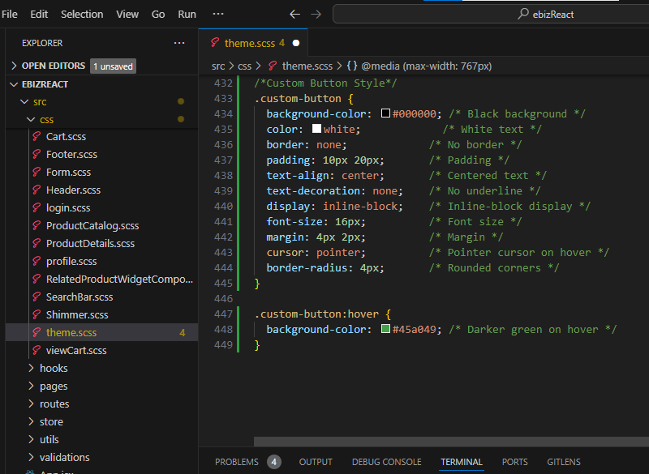Click the horizontal editor scrollbar
The image size is (649, 474).
451,442
